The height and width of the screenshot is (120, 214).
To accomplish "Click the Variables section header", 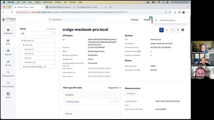I will click(x=92, y=95).
